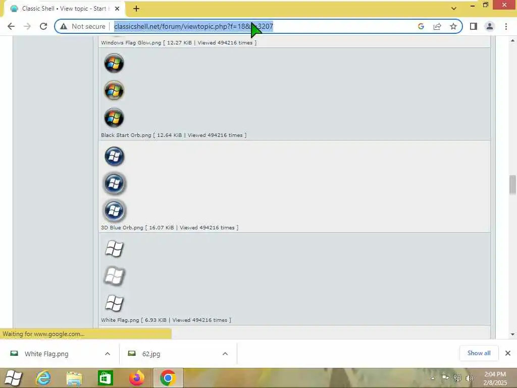Click the forward navigation arrow

point(27,26)
